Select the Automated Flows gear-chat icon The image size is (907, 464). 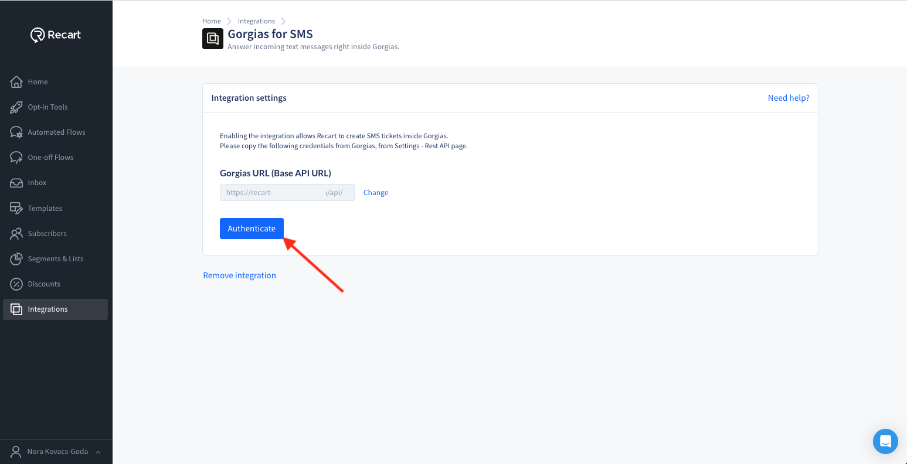(x=16, y=132)
